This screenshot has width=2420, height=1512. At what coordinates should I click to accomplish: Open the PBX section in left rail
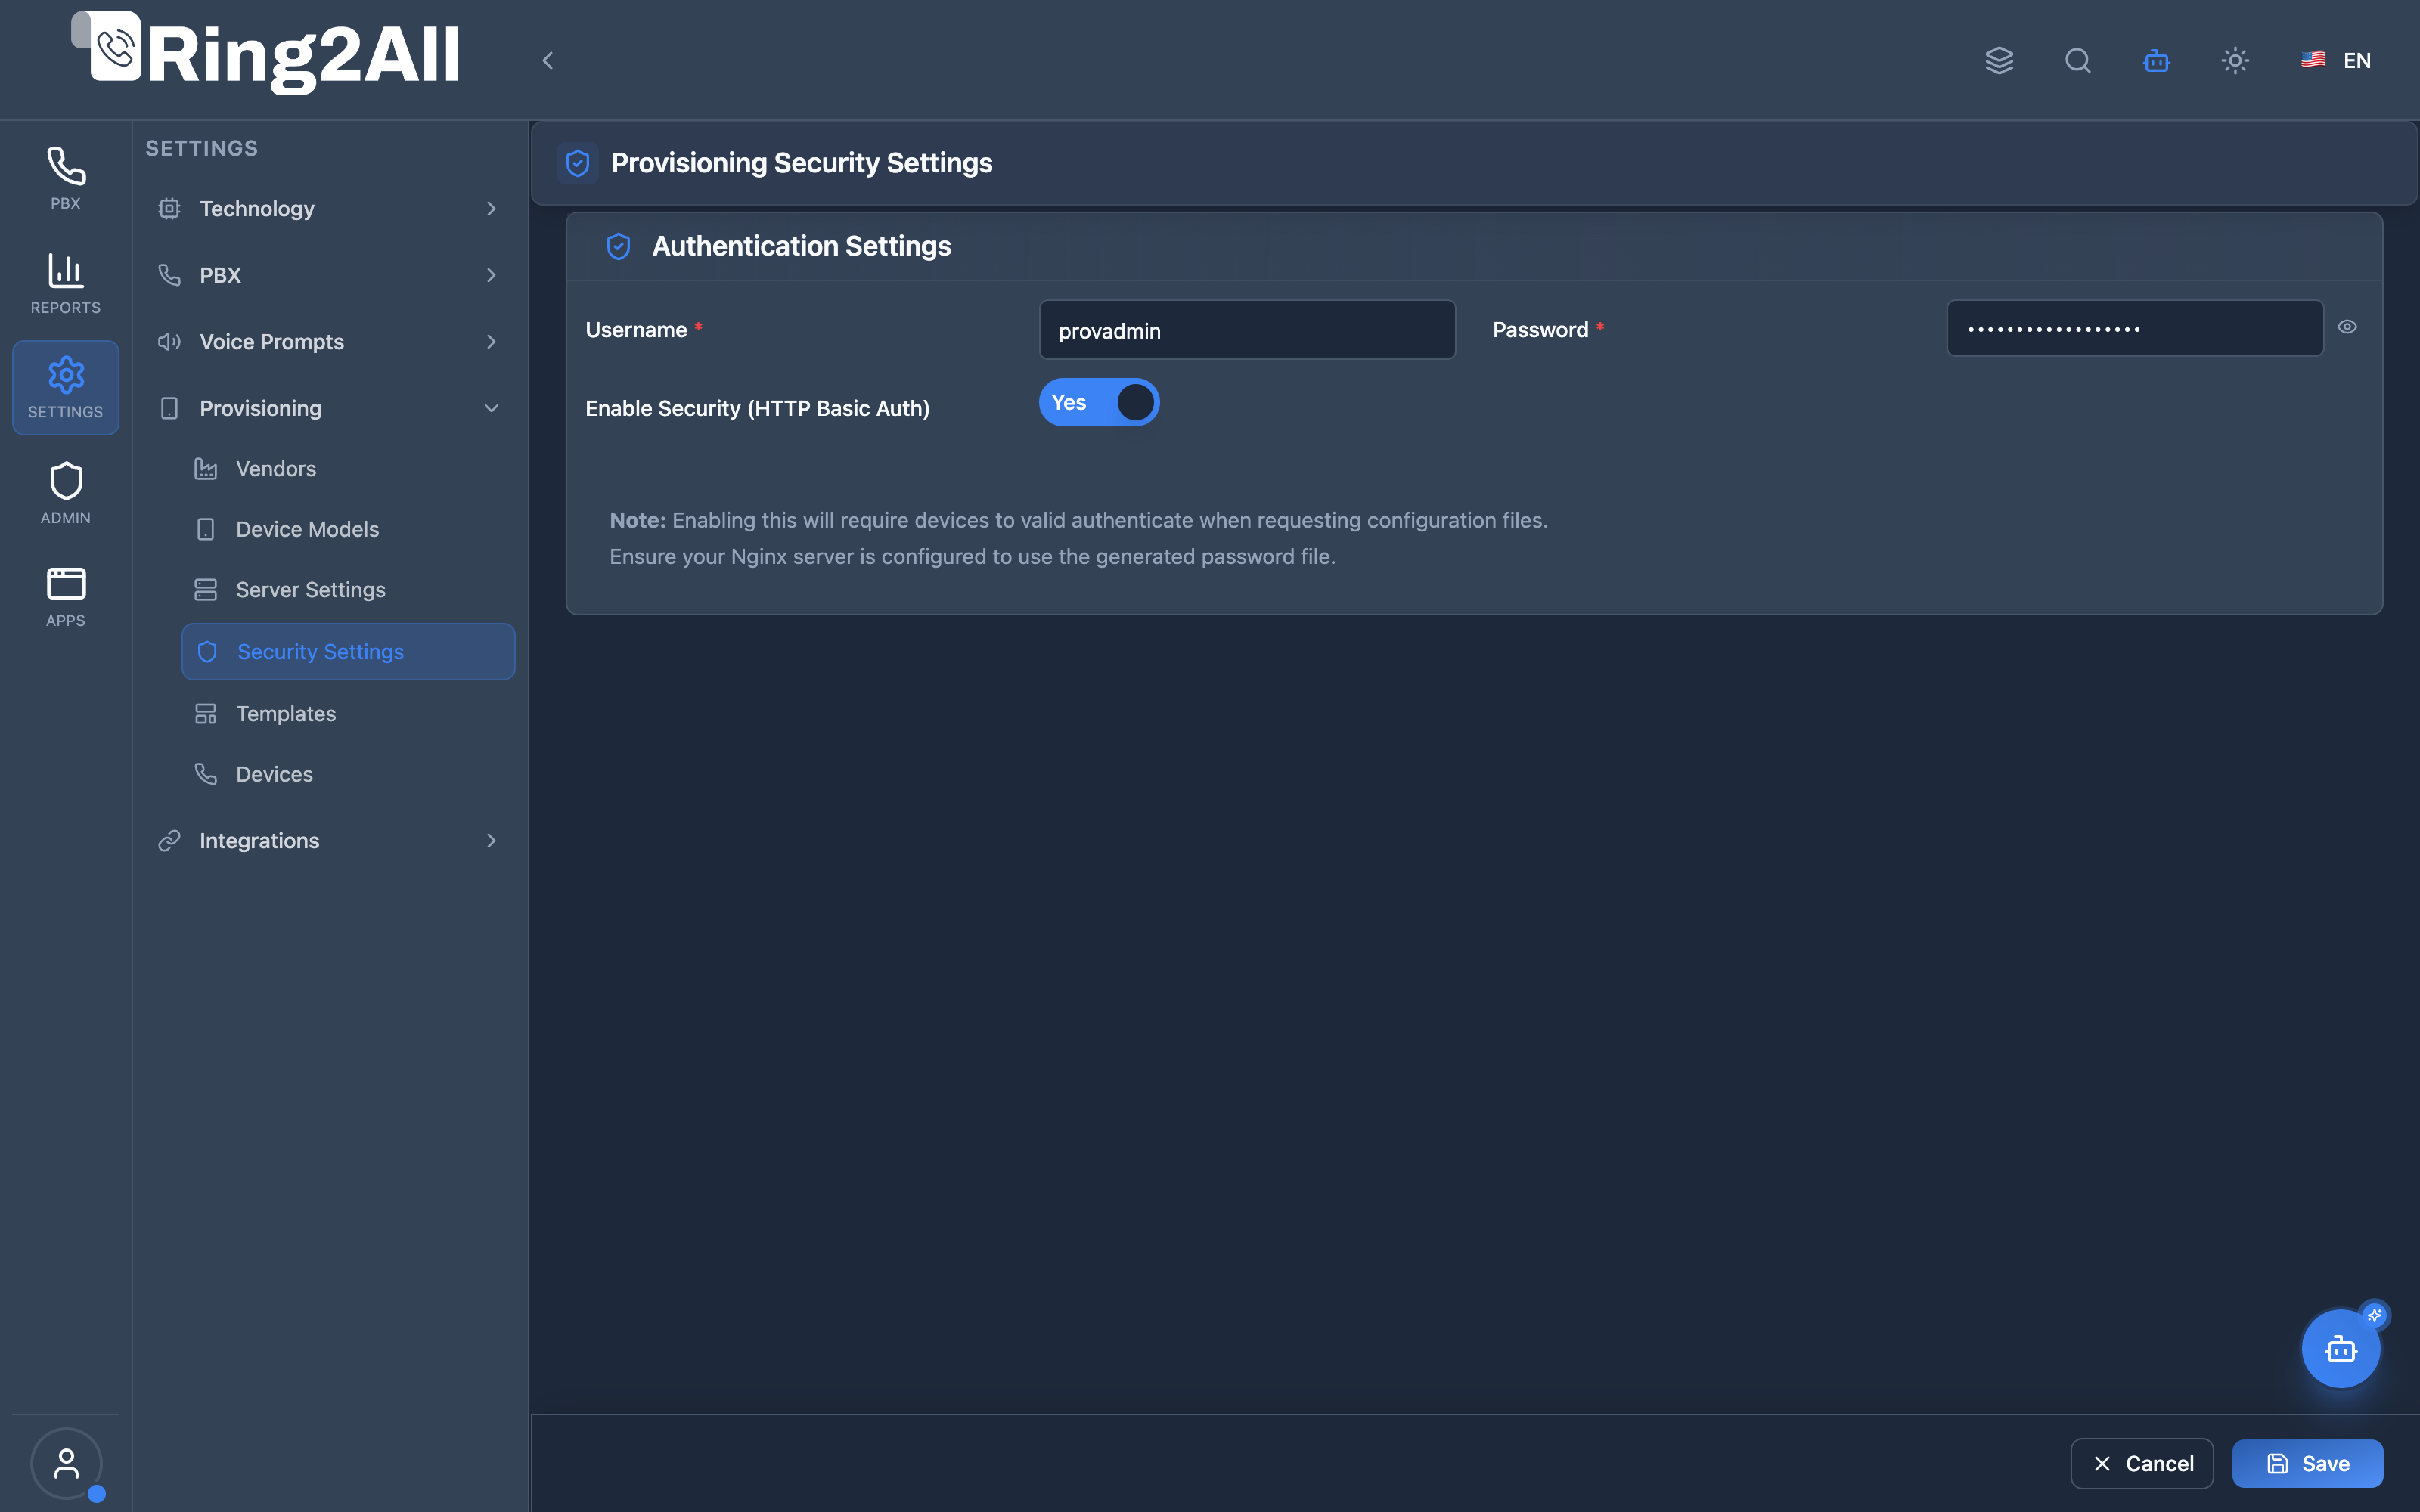coord(66,178)
